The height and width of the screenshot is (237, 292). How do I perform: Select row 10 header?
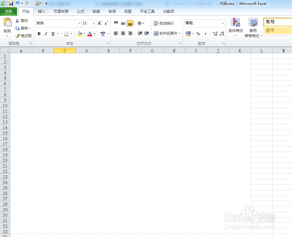coord(5,106)
